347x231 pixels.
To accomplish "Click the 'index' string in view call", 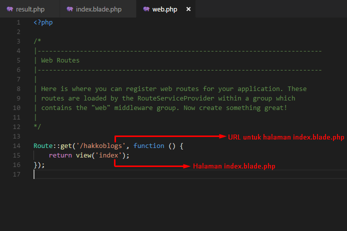I will 108,155.
